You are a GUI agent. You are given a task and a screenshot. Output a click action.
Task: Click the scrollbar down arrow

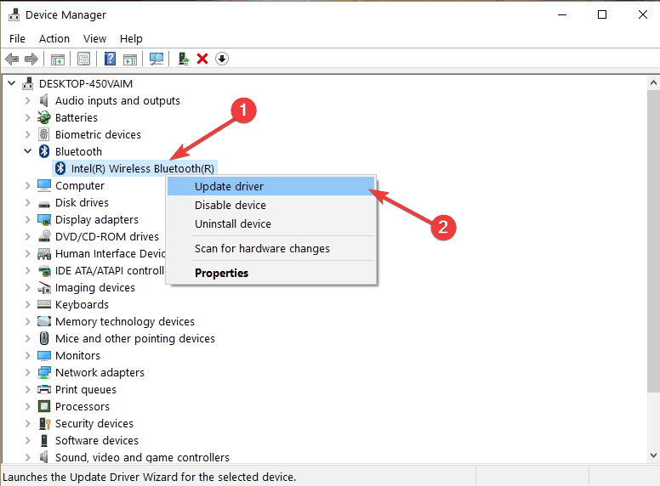653,455
